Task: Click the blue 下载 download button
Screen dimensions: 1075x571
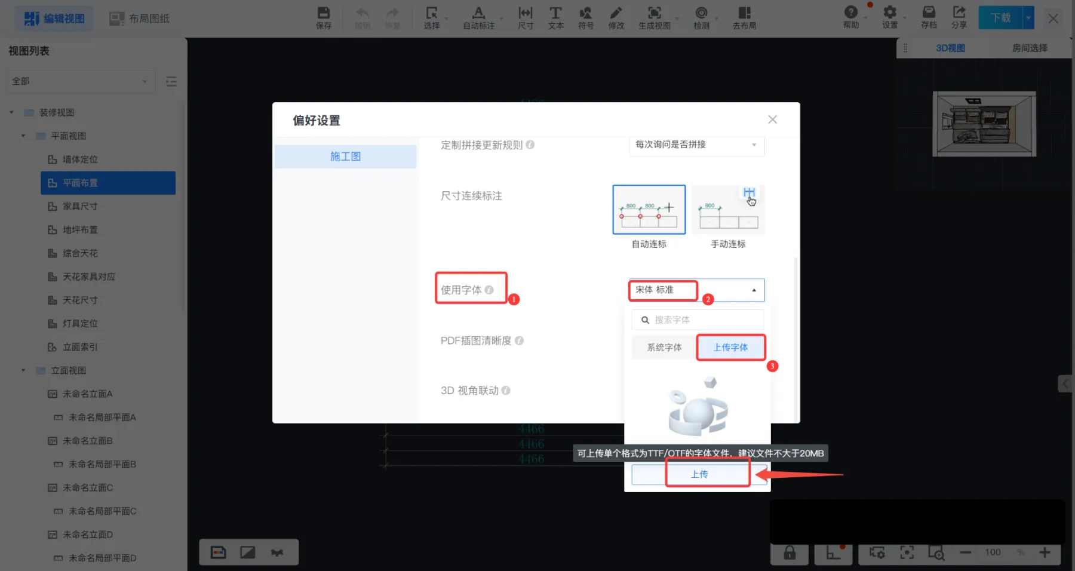Action: 1000,18
